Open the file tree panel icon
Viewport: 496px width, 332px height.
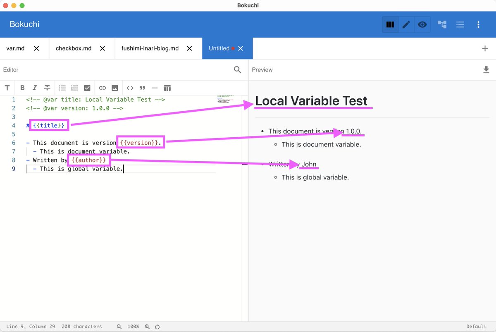pos(442,25)
